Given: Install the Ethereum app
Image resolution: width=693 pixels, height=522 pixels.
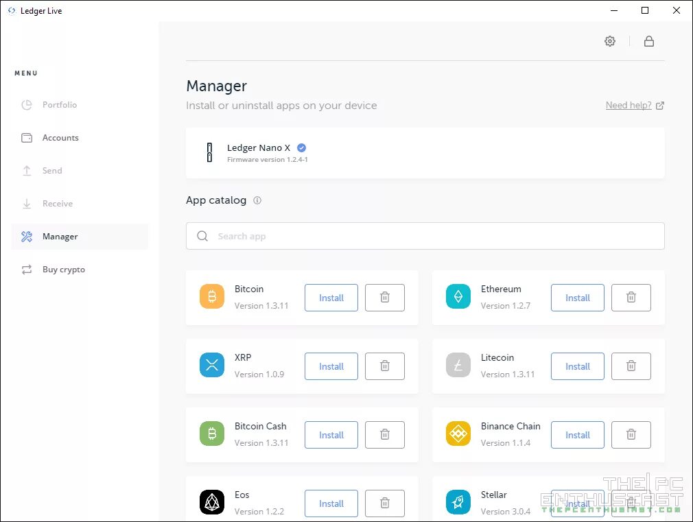Looking at the screenshot, I should tap(578, 298).
